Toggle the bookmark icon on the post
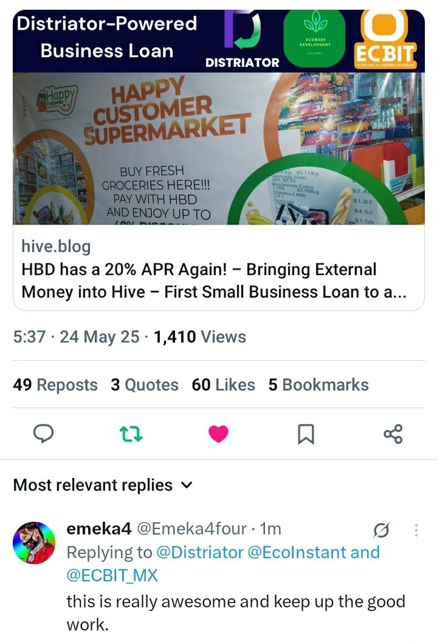Image resolution: width=437 pixels, height=642 pixels. (306, 434)
